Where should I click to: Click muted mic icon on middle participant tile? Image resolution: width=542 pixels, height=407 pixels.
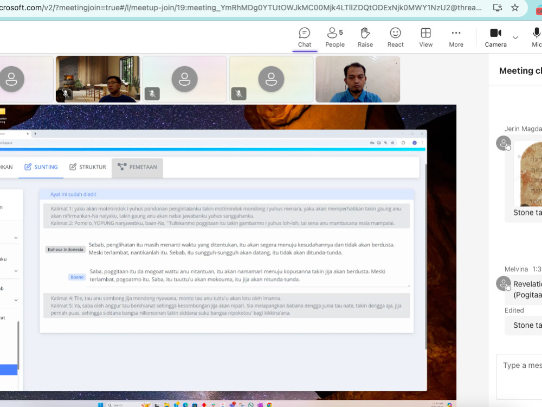click(152, 93)
